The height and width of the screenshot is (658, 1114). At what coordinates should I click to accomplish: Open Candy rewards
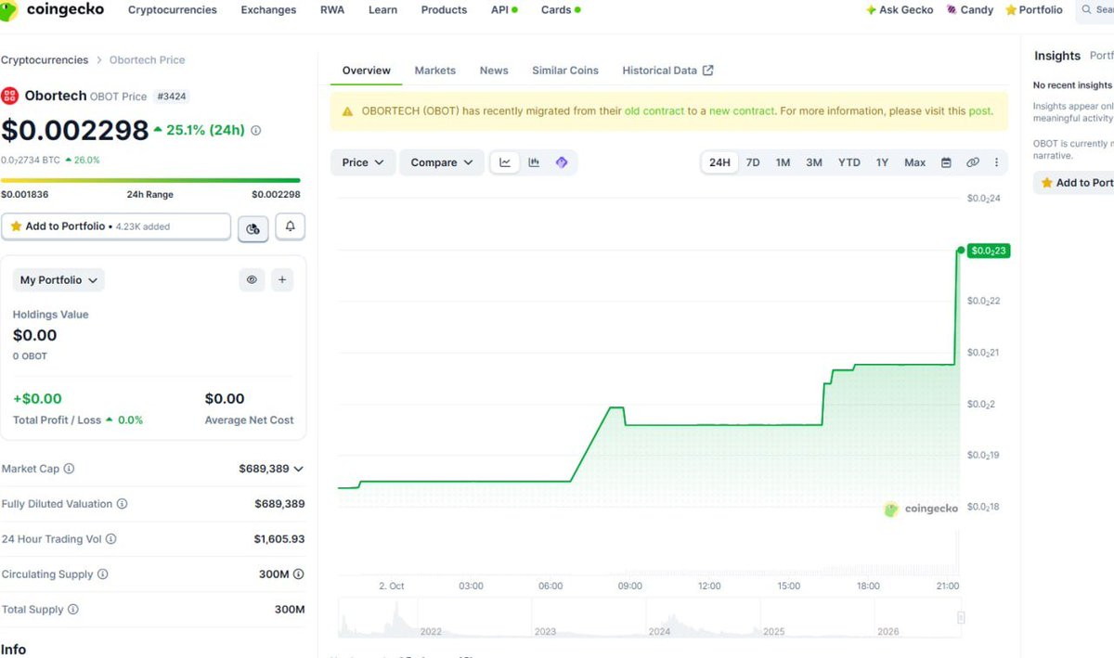click(970, 9)
